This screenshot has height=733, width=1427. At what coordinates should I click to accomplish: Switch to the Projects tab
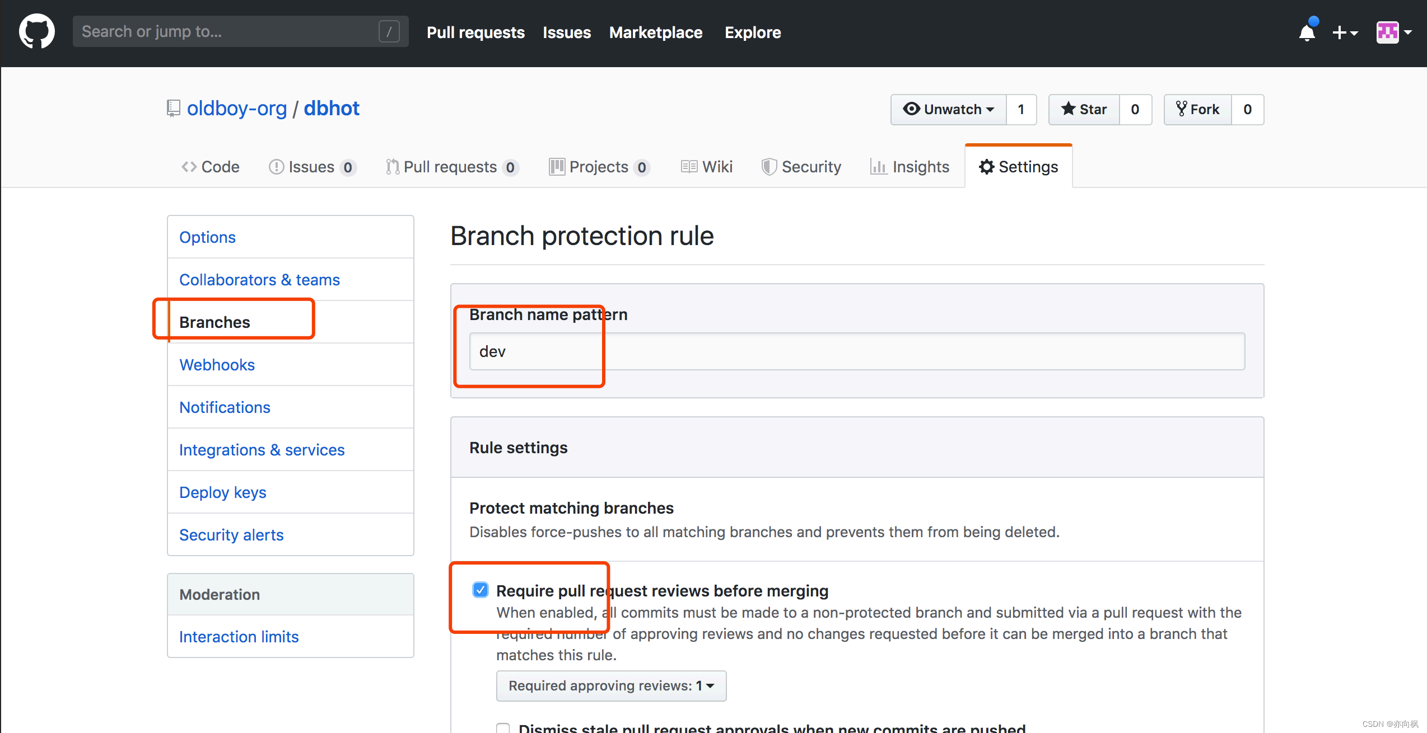[599, 167]
